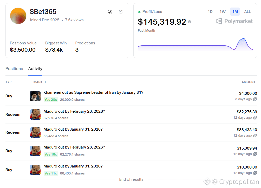Viewport: 261px width, 188px height.
Task: Click the peak of the profit/loss chart
Action: [x=244, y=39]
